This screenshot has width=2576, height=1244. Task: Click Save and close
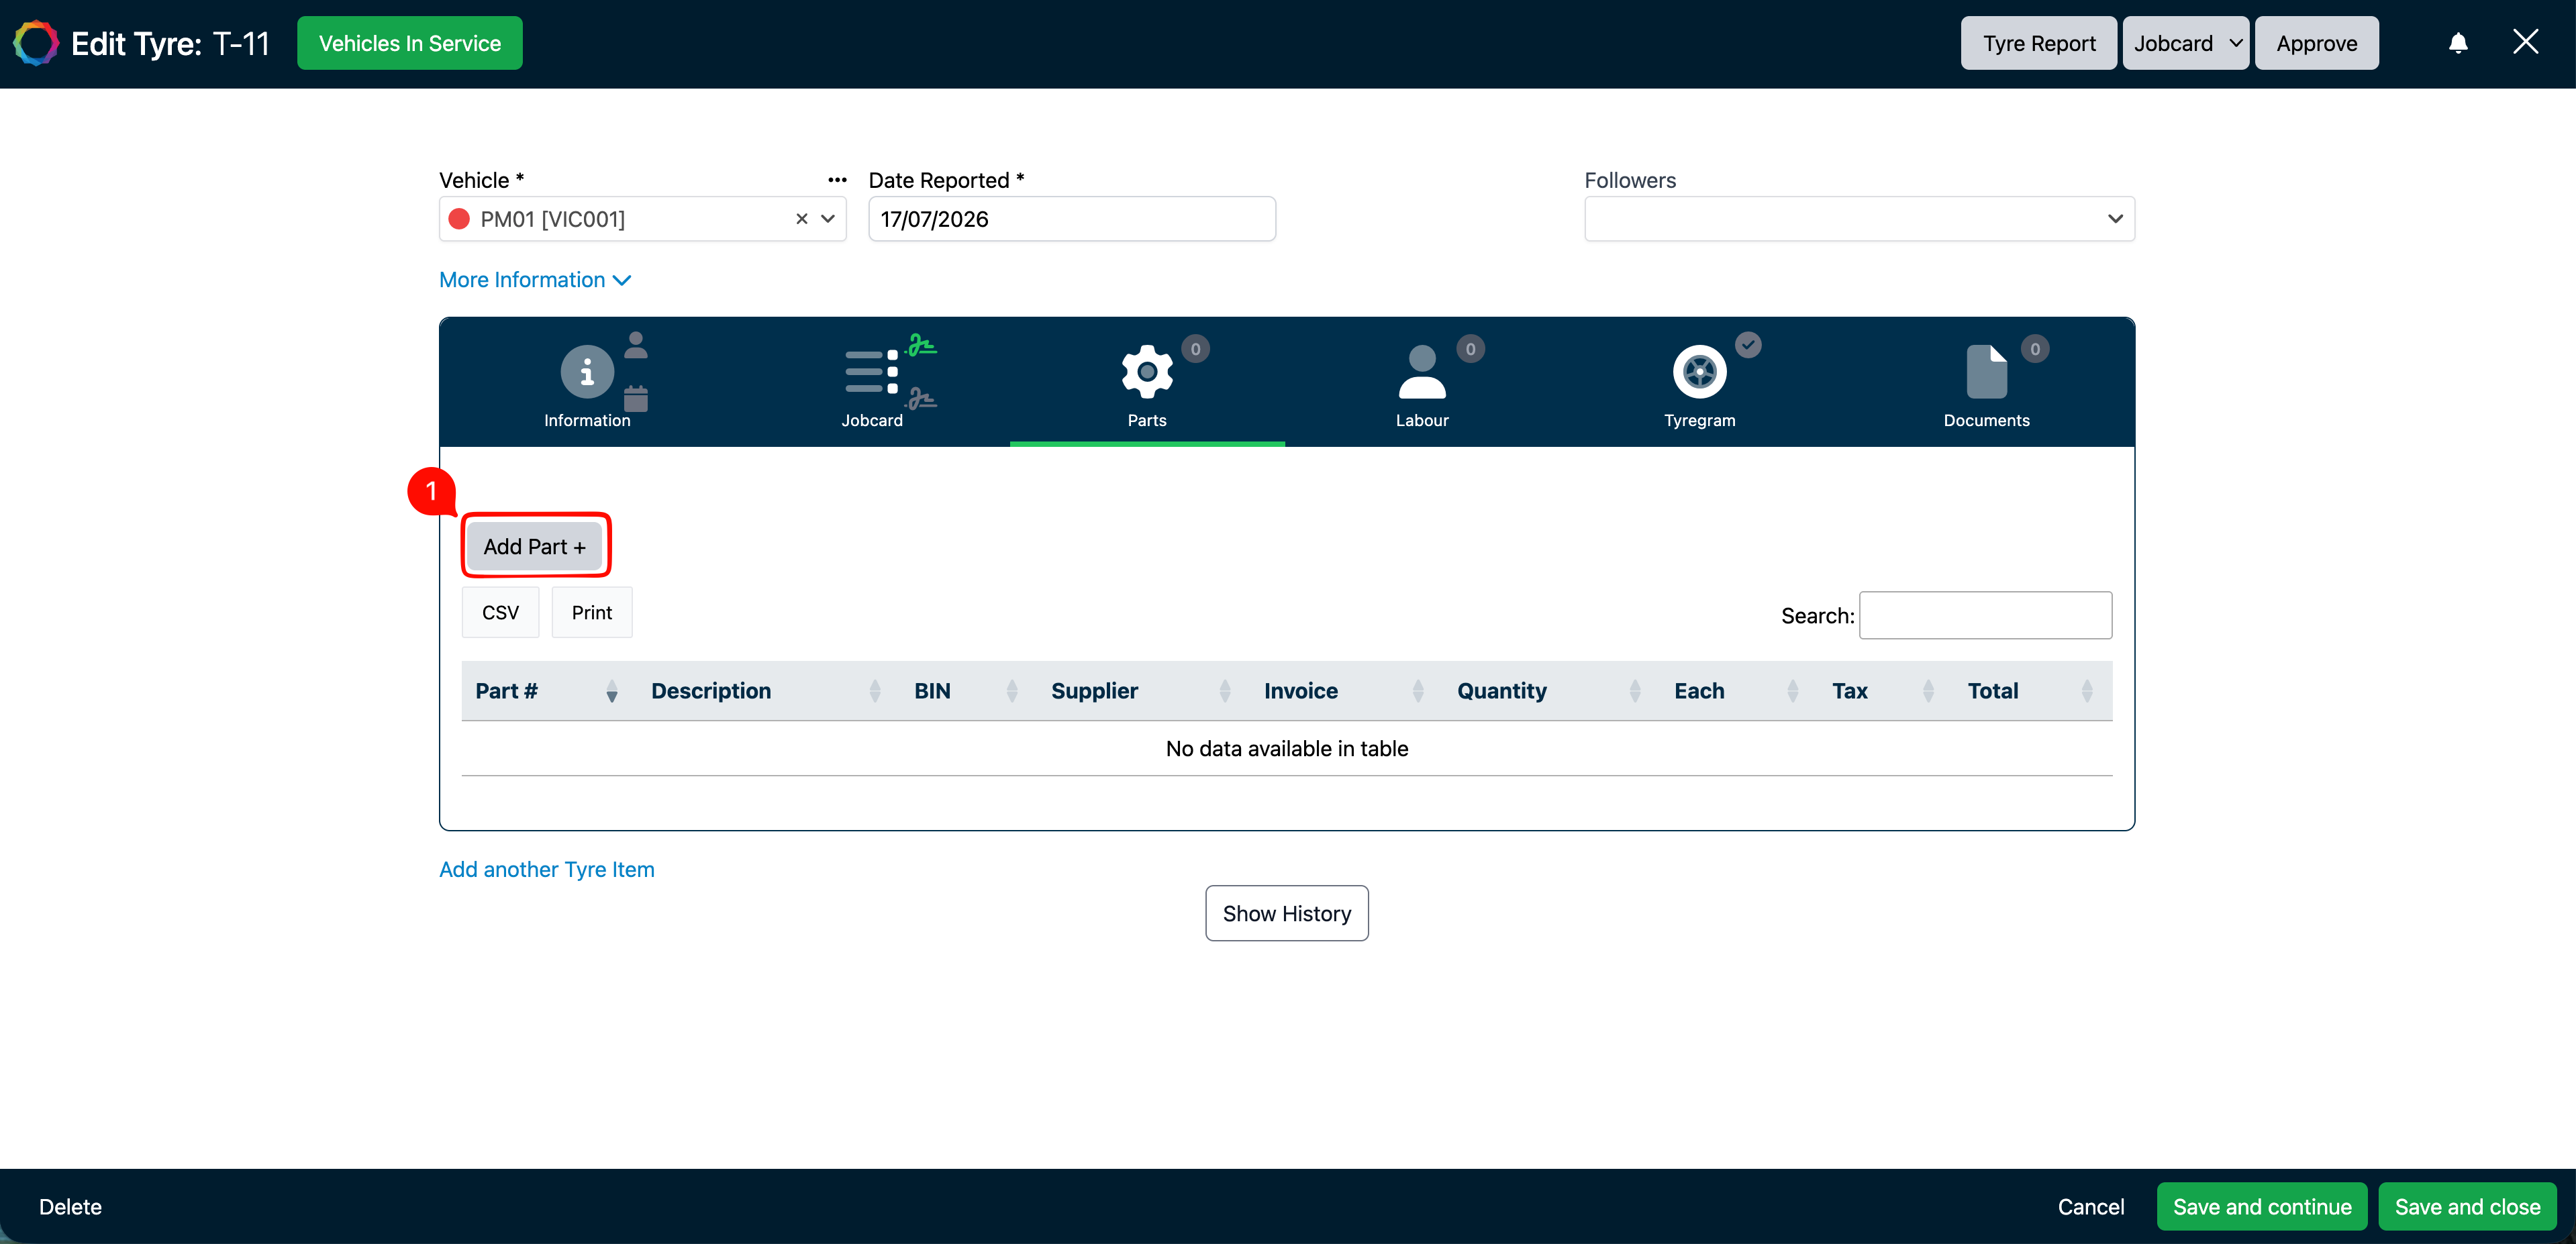click(x=2467, y=1206)
